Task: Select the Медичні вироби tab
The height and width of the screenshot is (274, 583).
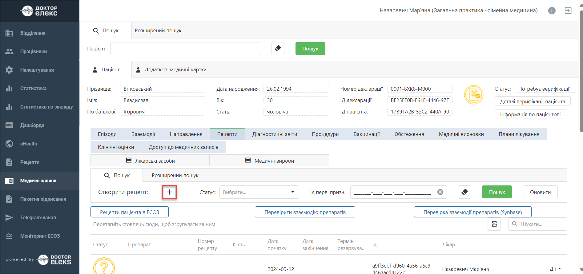Action: (x=269, y=161)
